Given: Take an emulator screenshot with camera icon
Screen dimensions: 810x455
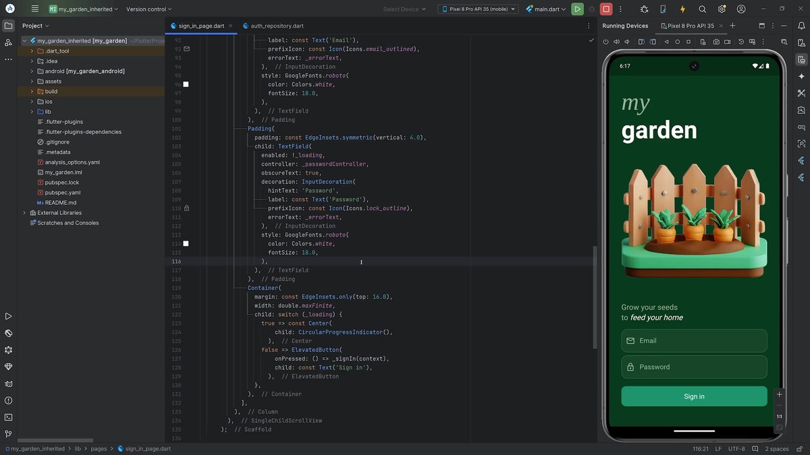Looking at the screenshot, I should point(716,42).
